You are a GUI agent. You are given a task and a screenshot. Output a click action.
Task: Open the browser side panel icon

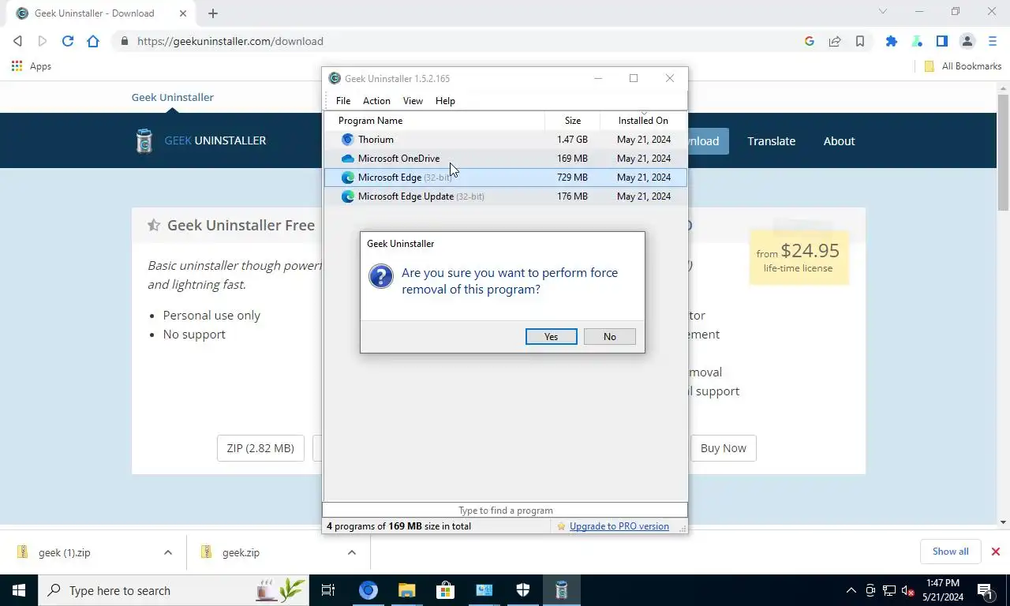coord(942,41)
